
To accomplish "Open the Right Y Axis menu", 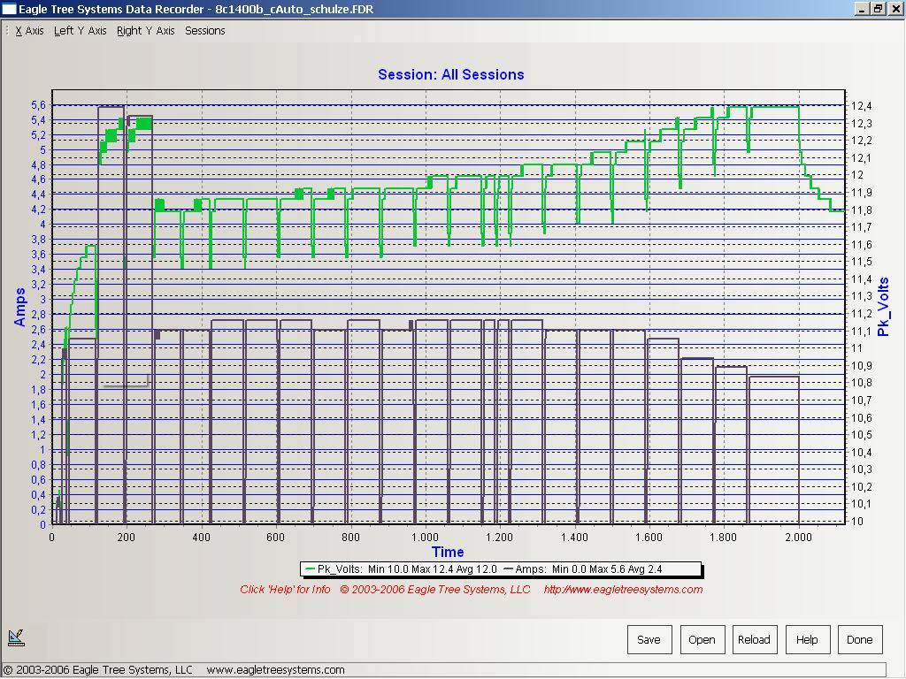I will 146,31.
